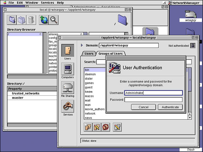Switch to the Groups of Users tab
Screen dimensions: 203x152
(x=110, y=53)
